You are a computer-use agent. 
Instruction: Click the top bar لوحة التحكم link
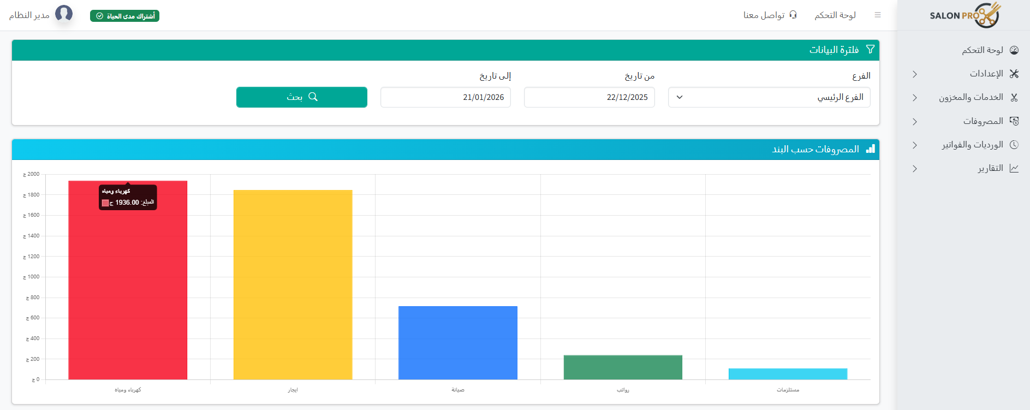click(x=835, y=15)
